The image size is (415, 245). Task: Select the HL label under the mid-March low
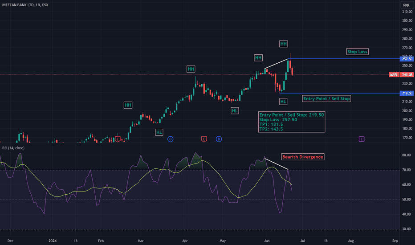coord(159,132)
